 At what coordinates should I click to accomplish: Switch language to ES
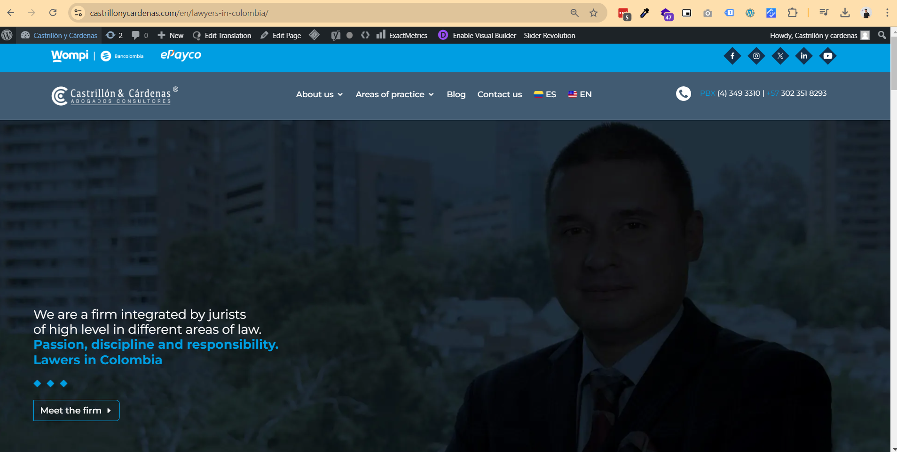coord(545,94)
